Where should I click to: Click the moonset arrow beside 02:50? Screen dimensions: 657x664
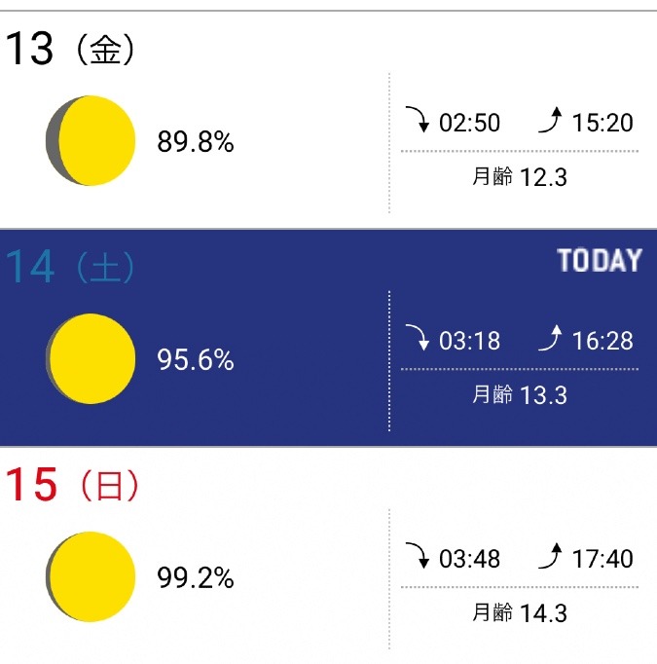[418, 120]
